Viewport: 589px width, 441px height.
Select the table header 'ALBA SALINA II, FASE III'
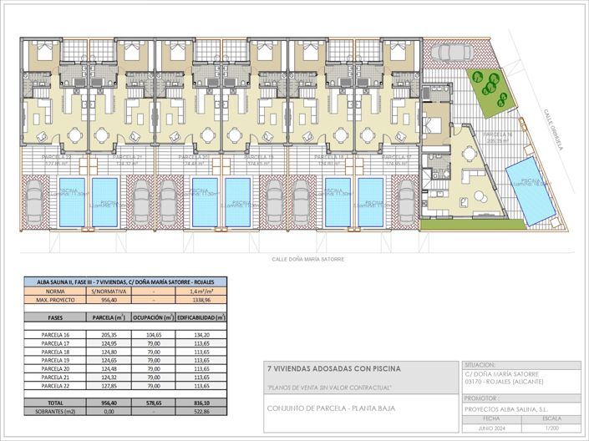pyautogui.click(x=124, y=282)
